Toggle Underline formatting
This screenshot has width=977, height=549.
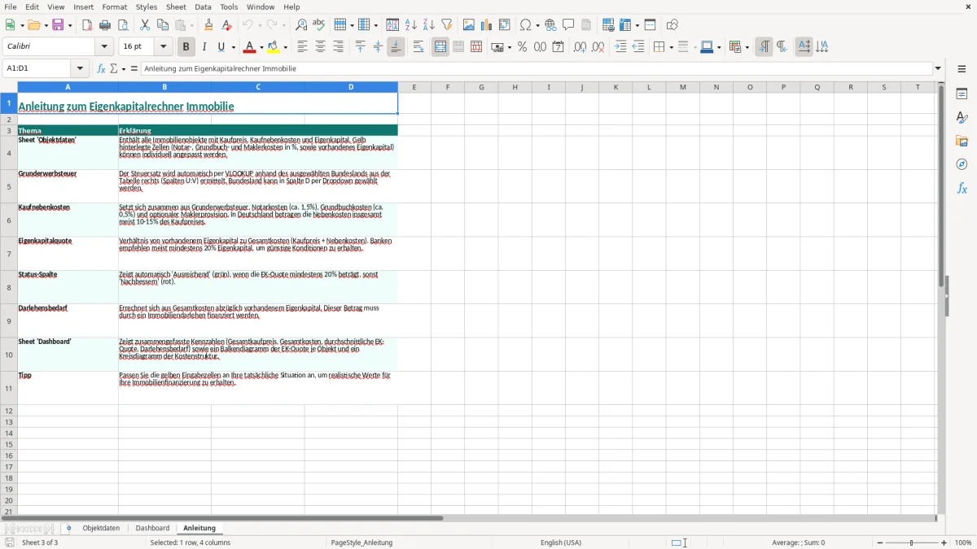click(x=221, y=47)
